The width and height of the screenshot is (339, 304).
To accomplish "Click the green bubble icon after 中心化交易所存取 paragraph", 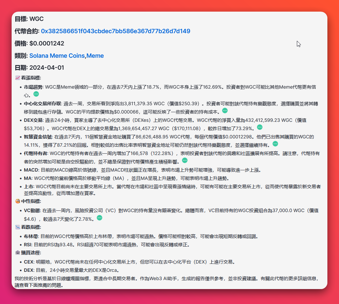I will (x=225, y=111).
